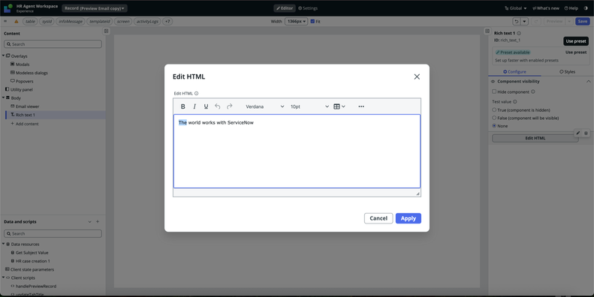Select the infoMessage parameter pill
594x297 pixels.
tap(71, 22)
